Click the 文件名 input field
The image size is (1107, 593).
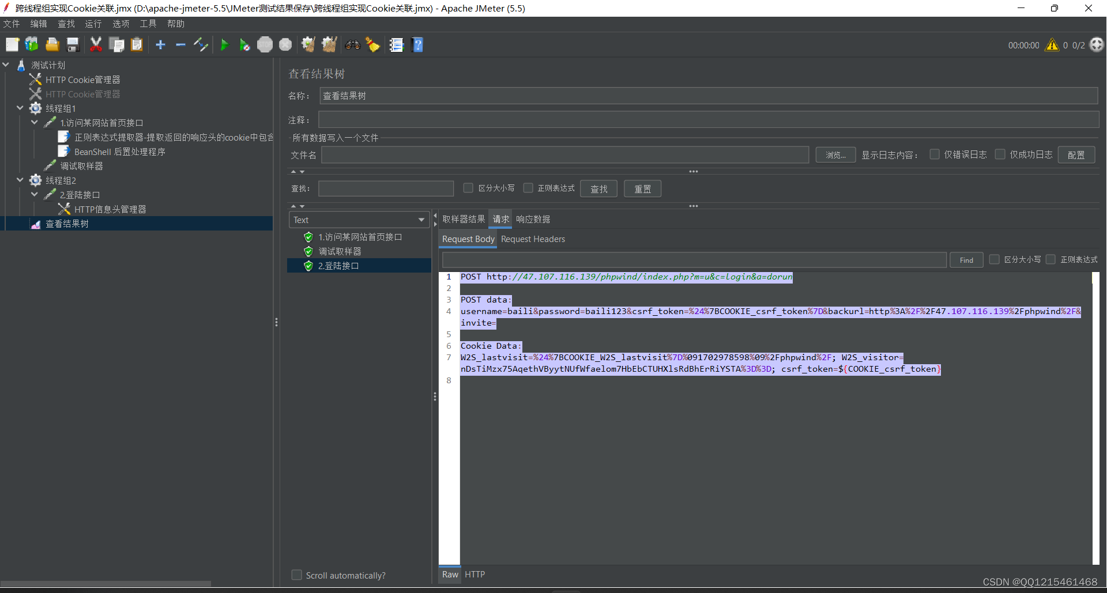(x=565, y=154)
